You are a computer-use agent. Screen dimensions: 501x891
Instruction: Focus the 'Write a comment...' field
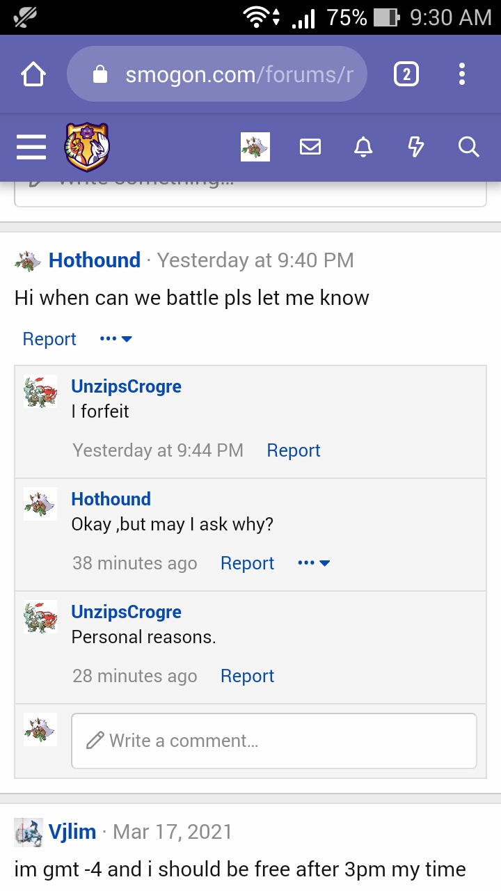pos(274,741)
